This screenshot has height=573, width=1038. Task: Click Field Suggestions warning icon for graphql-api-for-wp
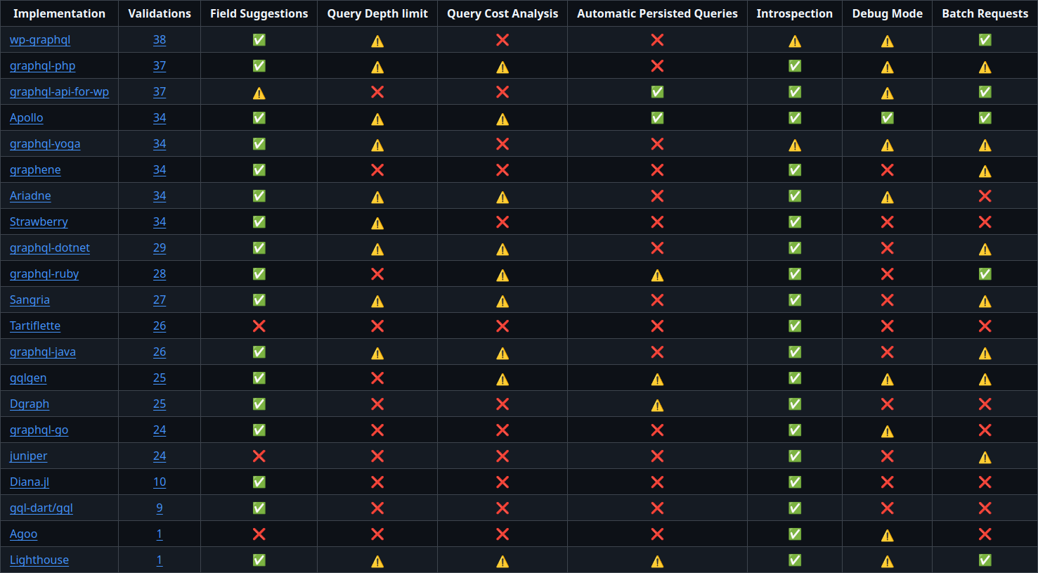click(x=259, y=93)
